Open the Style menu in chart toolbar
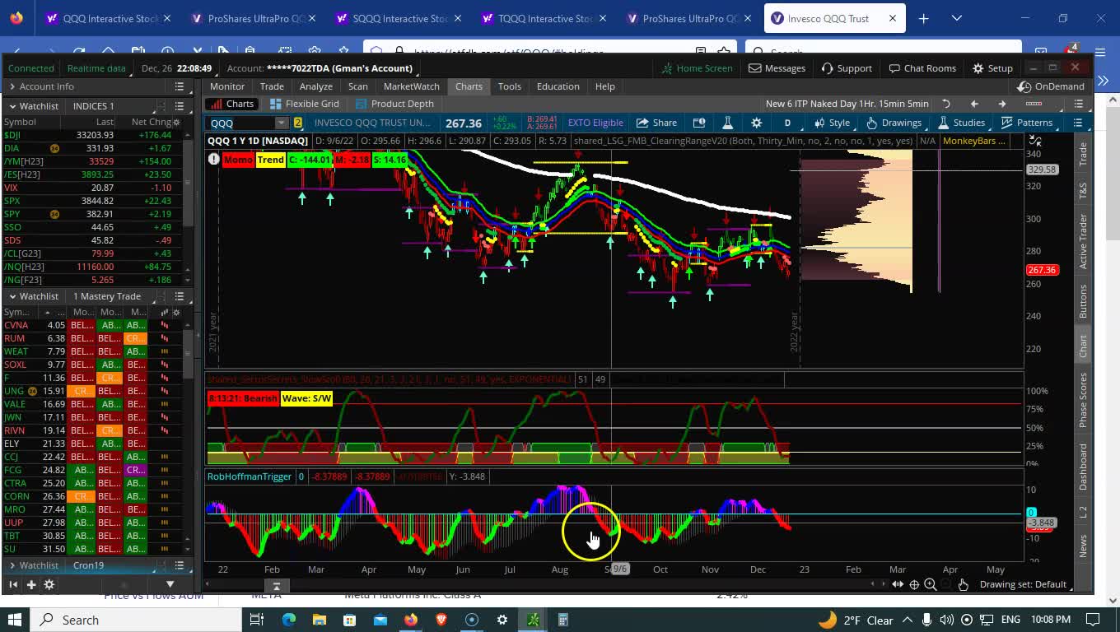Screen dimensions: 1120x632 pos(832,123)
